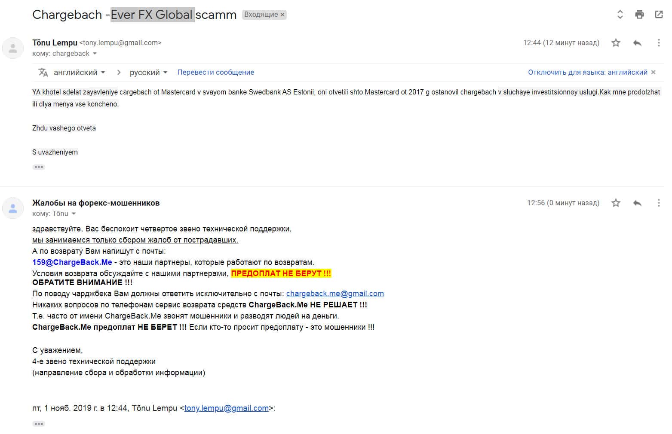Click the translate icon in the language bar
Image resolution: width=672 pixels, height=434 pixels.
tap(43, 73)
